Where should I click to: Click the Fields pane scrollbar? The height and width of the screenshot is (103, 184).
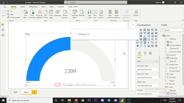[183, 60]
